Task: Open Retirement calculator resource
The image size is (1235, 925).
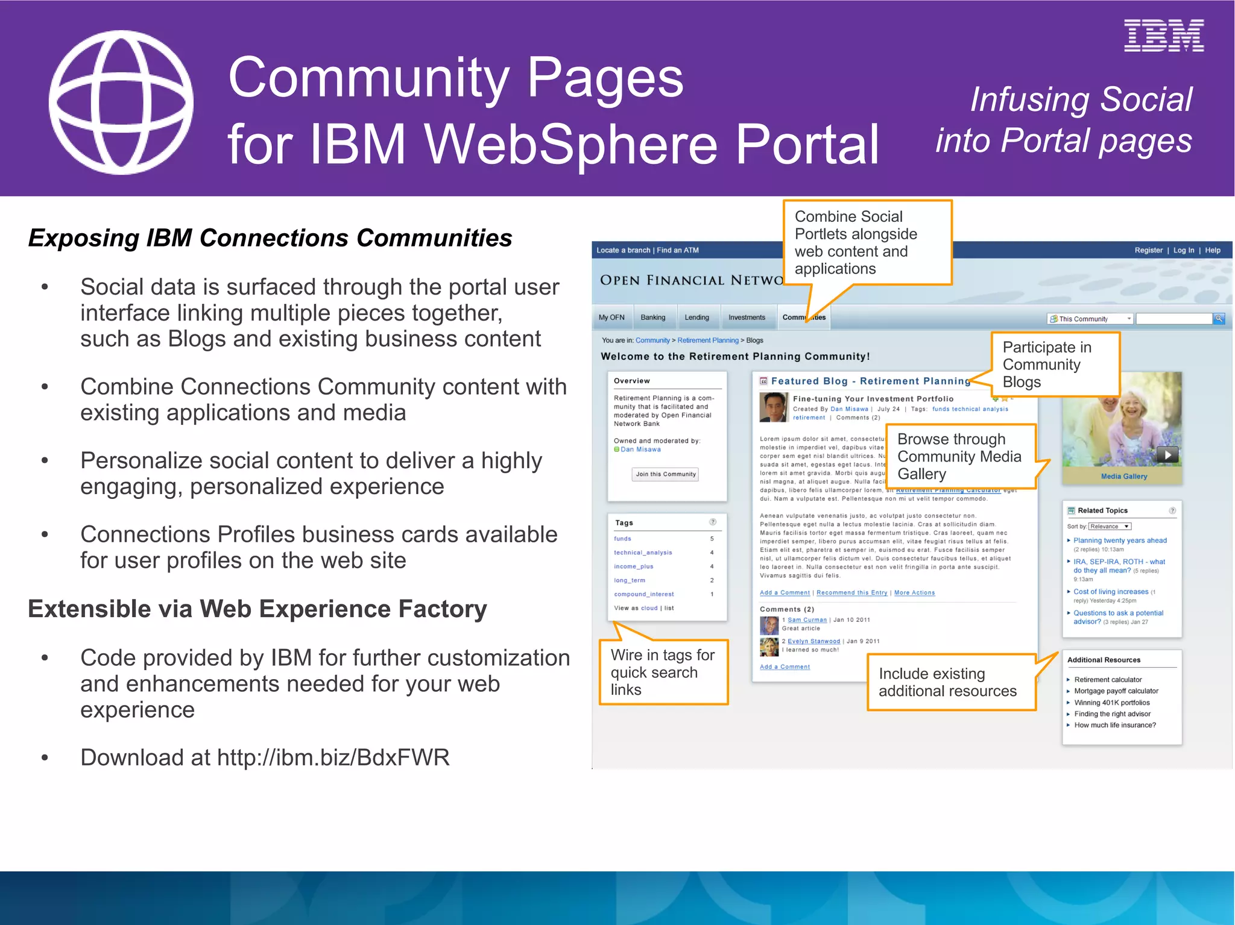Action: coord(1108,680)
